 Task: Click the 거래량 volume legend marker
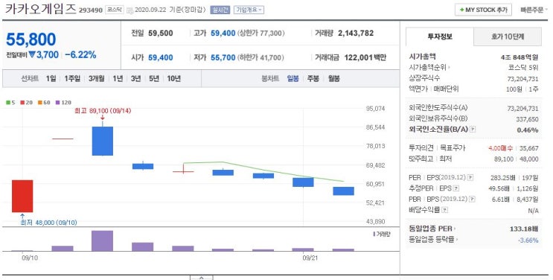[x=374, y=234]
